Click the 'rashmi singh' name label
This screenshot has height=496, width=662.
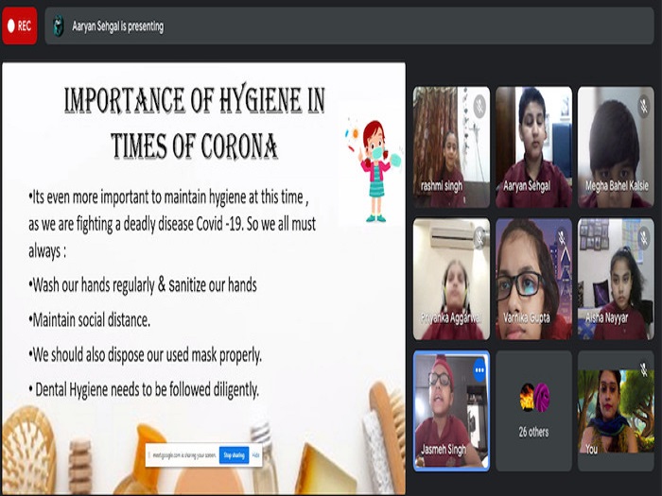pos(442,185)
